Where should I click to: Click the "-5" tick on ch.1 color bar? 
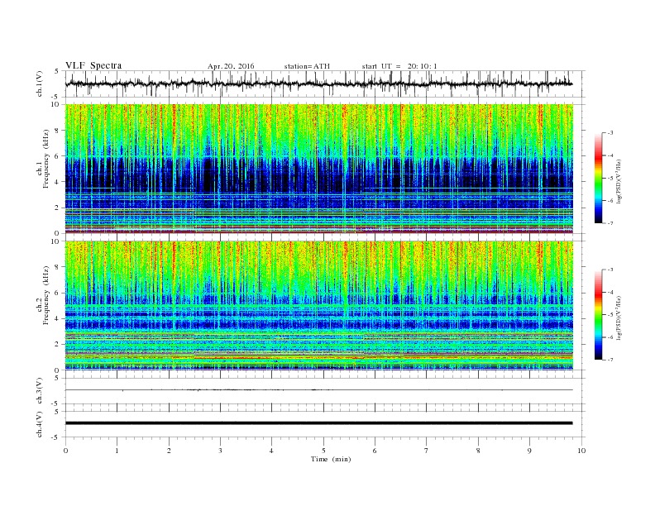610,179
